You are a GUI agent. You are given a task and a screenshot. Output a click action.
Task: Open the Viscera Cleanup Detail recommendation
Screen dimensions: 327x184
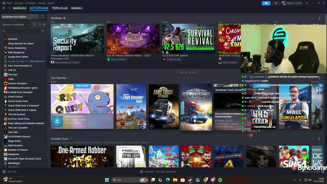[229, 157]
